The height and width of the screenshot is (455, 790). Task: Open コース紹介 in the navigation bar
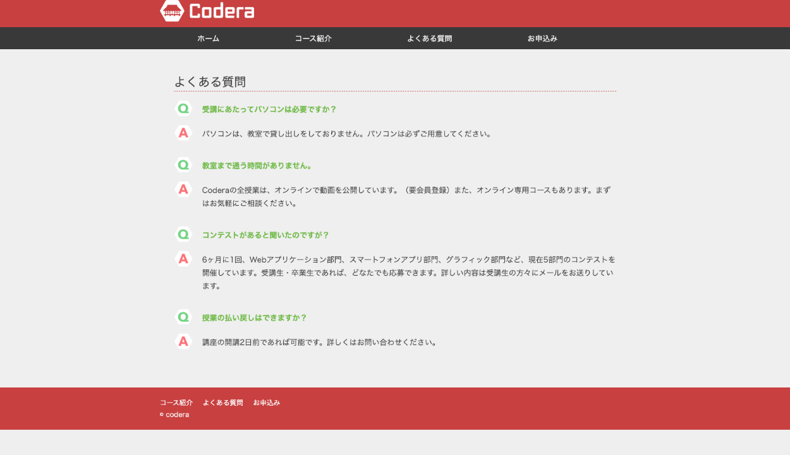(x=313, y=38)
